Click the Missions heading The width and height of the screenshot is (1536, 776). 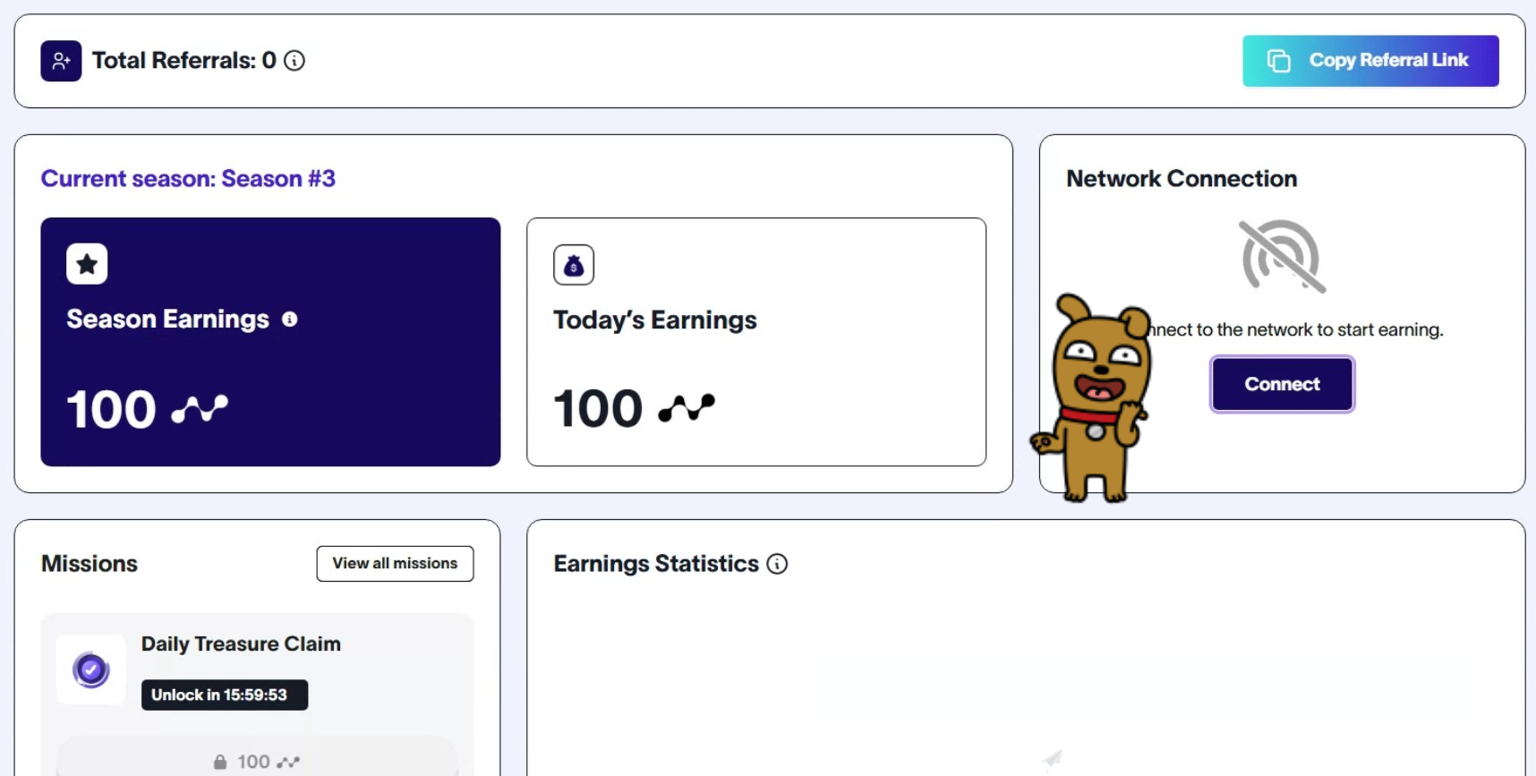pos(90,564)
